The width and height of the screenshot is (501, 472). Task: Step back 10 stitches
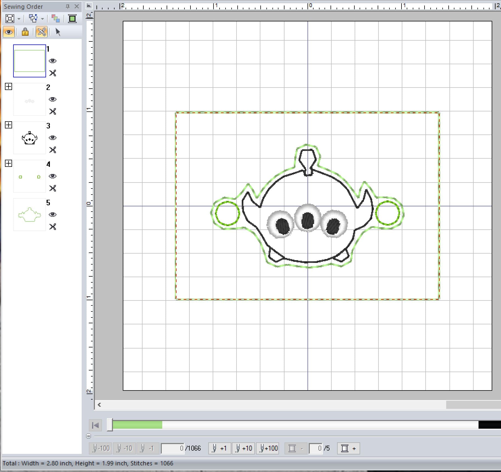pyautogui.click(x=124, y=448)
